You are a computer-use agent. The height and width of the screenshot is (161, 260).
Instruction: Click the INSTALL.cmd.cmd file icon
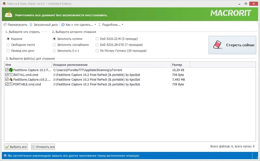pos(11,75)
